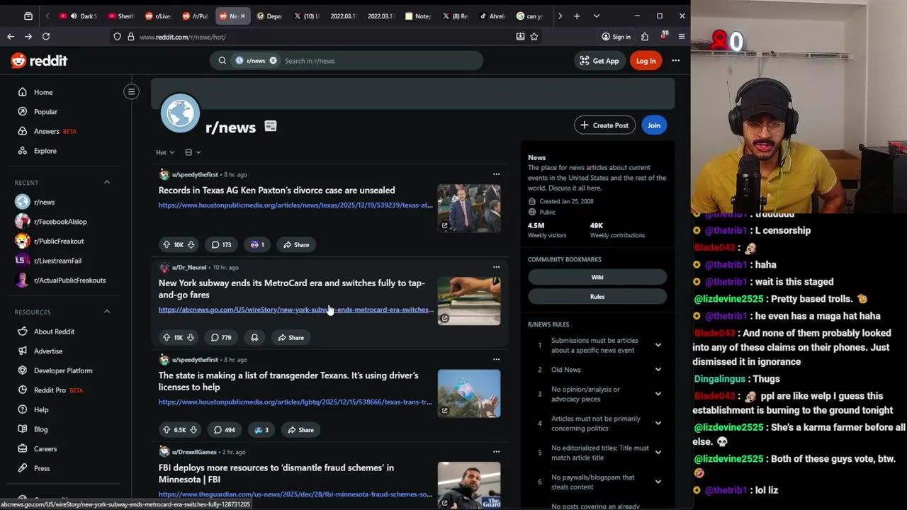Share the Ken Paxton divorce post

click(296, 245)
